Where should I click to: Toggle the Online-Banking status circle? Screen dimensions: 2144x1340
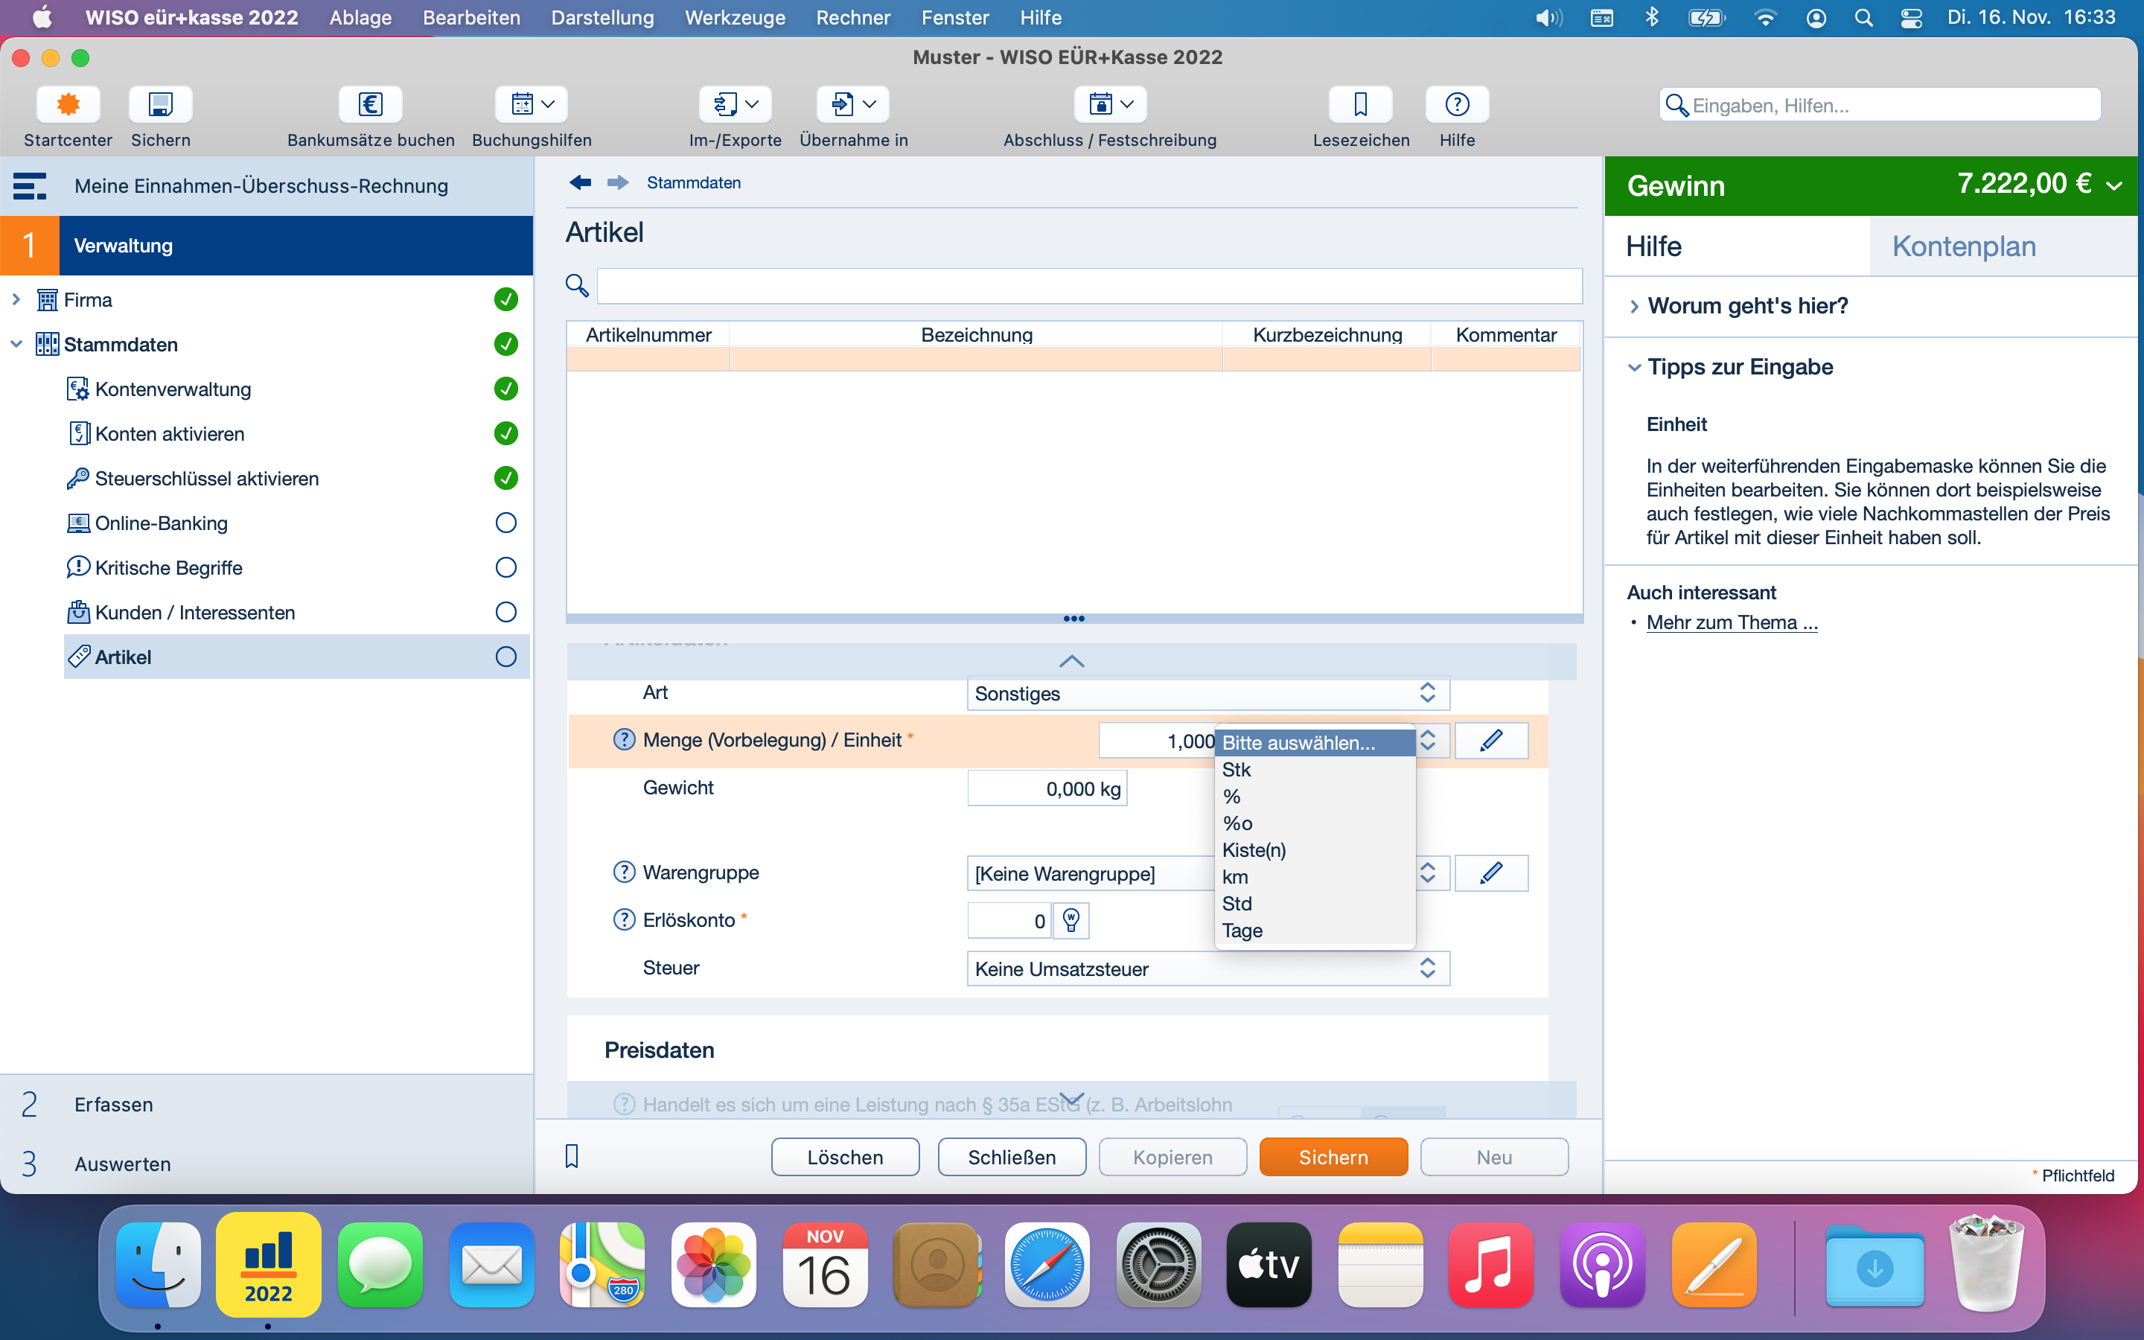(x=506, y=523)
